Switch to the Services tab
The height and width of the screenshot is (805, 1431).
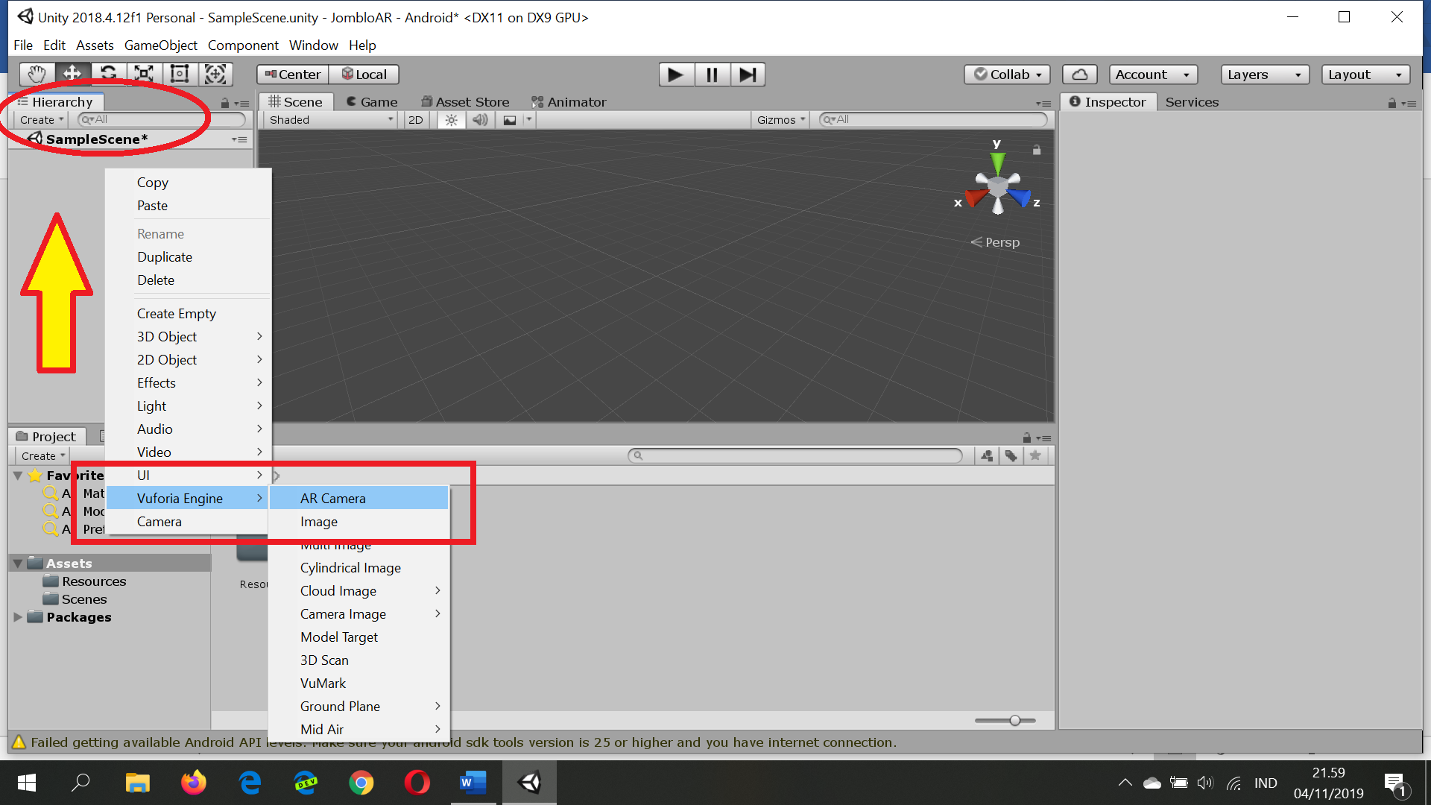point(1192,102)
